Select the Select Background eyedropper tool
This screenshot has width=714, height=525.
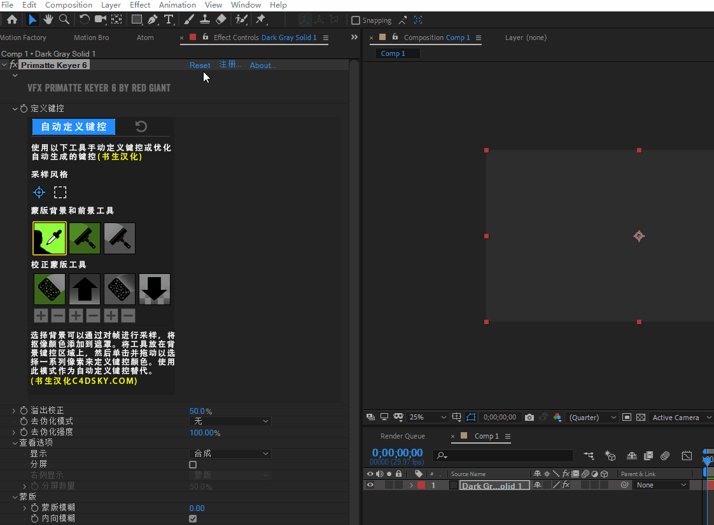[x=49, y=238]
